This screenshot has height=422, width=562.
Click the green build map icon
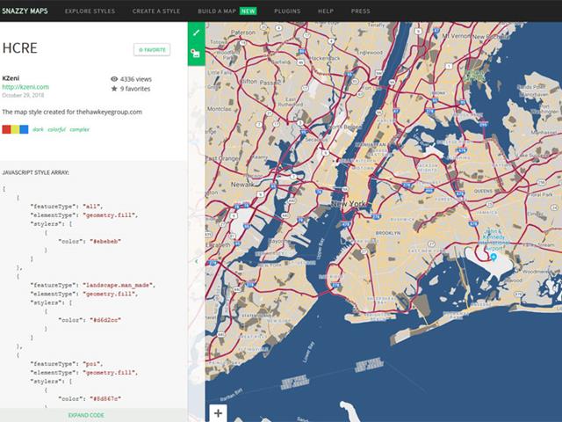click(196, 54)
